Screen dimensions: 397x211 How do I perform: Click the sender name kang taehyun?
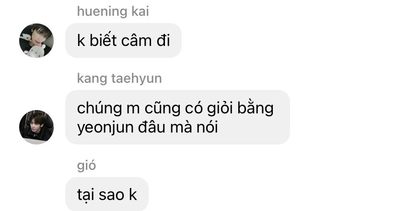pyautogui.click(x=119, y=78)
